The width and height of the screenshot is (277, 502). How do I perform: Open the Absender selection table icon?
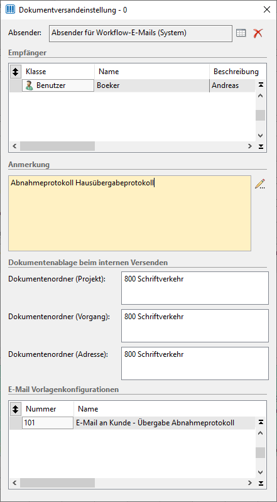tap(241, 33)
